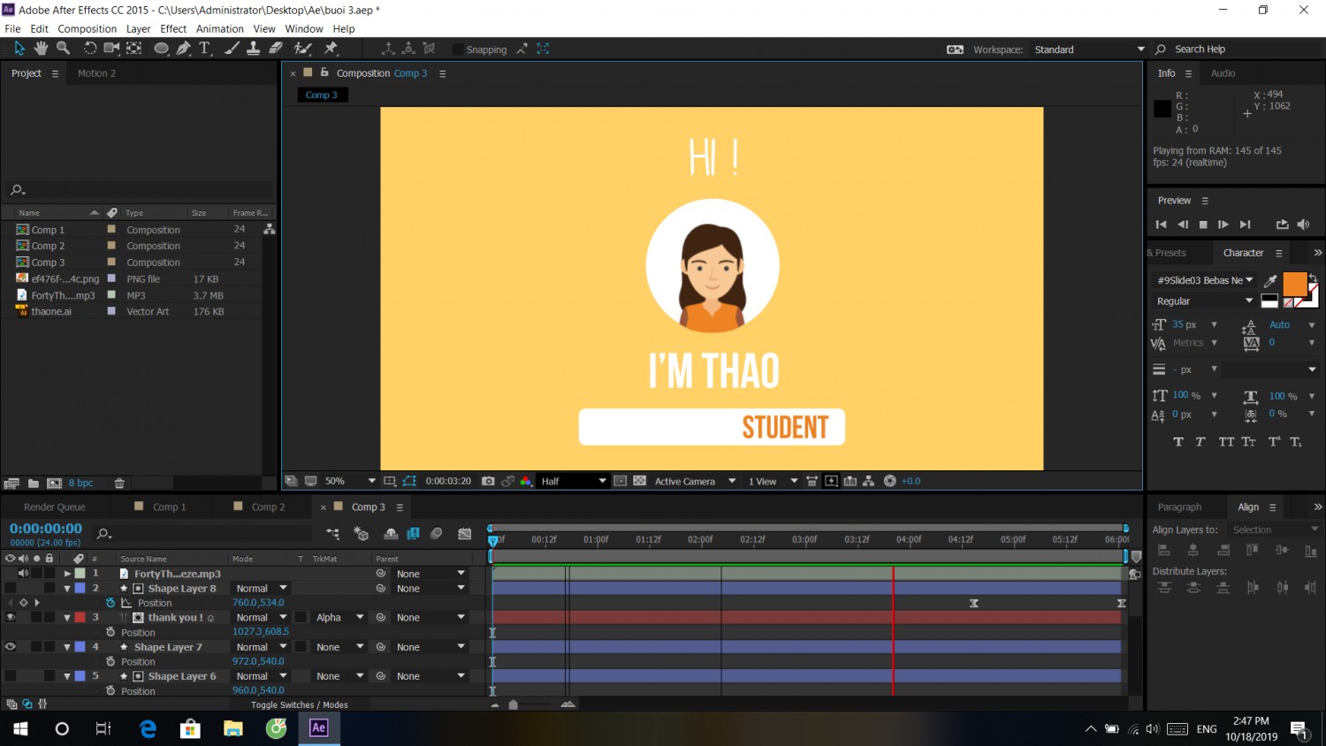Select the Brush tool
The width and height of the screenshot is (1326, 746).
232,49
